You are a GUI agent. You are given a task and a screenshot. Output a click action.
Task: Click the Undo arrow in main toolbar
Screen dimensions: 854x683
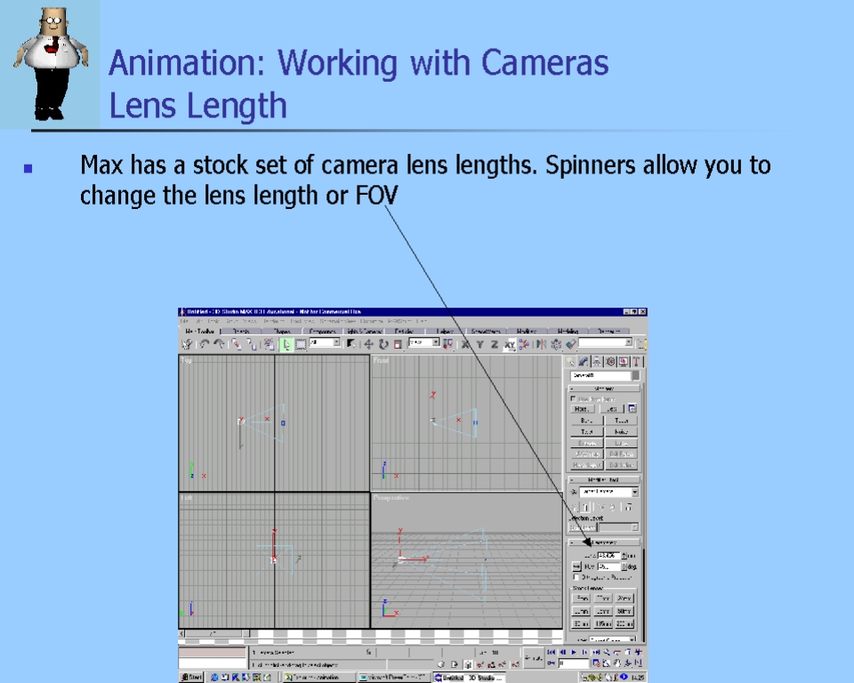click(x=205, y=343)
